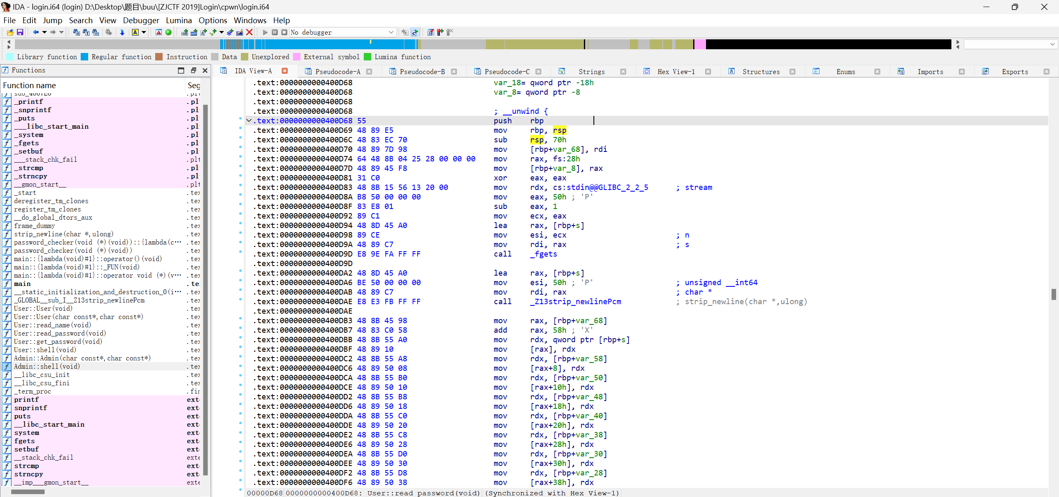Start process with the play button

click(265, 32)
